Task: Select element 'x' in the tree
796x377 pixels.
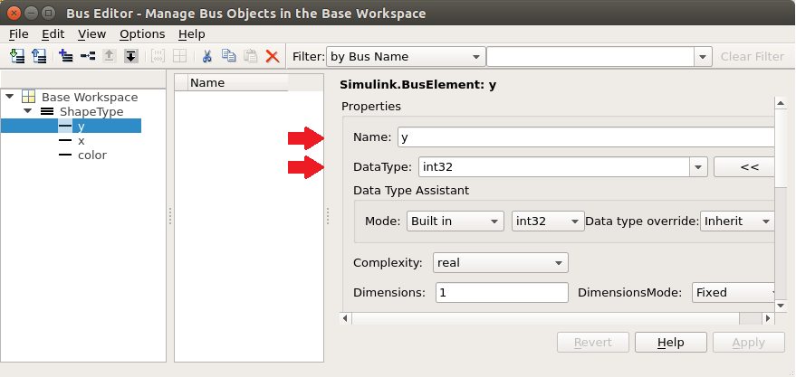Action: (x=81, y=140)
